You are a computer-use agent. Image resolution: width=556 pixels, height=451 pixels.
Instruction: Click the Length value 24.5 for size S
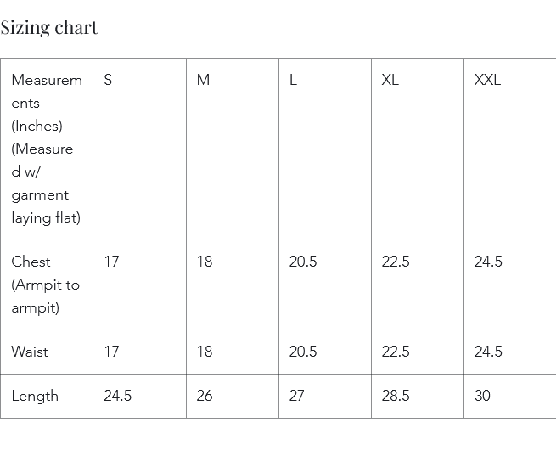click(x=117, y=396)
